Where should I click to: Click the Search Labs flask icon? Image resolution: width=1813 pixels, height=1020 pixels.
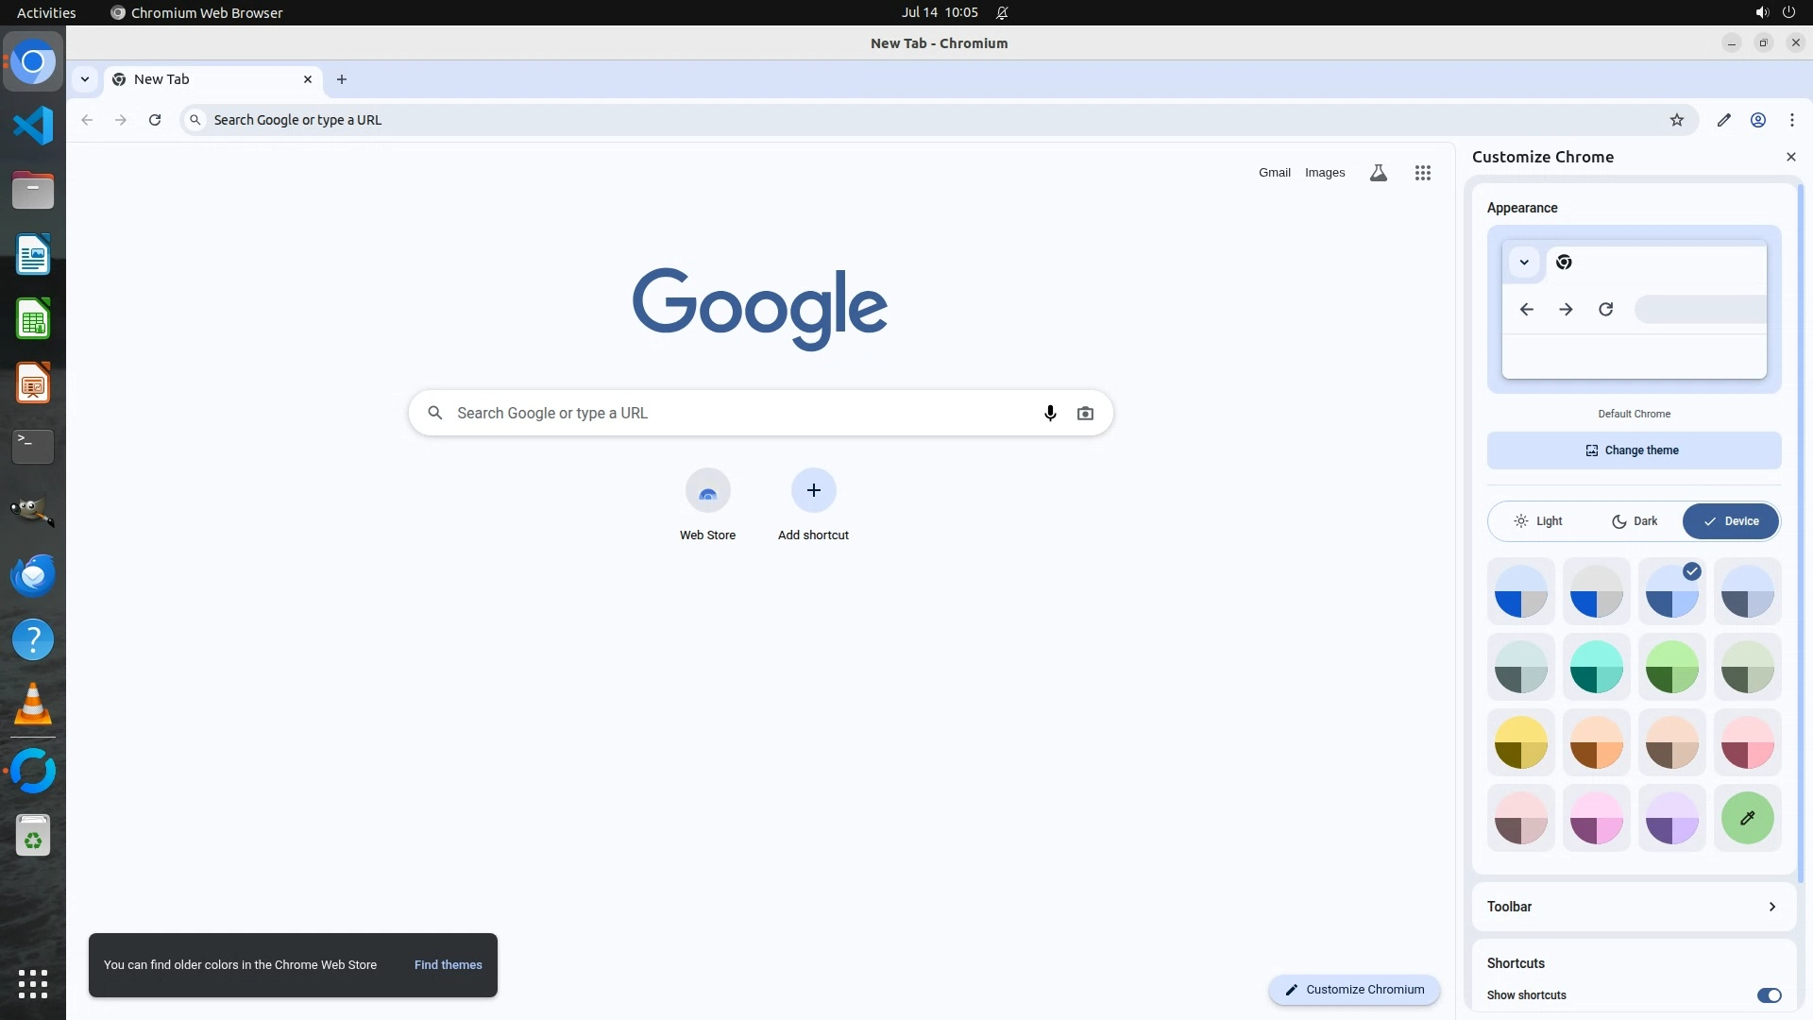point(1378,173)
